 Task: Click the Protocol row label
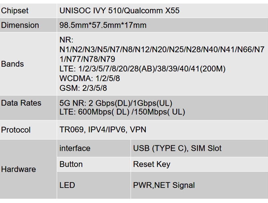coord(16,130)
